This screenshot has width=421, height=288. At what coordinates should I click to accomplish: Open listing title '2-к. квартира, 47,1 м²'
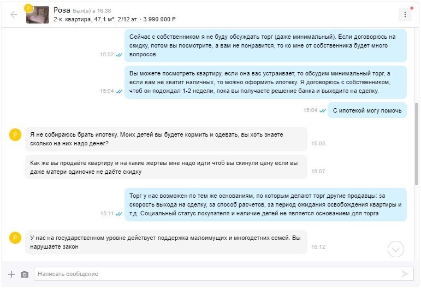84,19
